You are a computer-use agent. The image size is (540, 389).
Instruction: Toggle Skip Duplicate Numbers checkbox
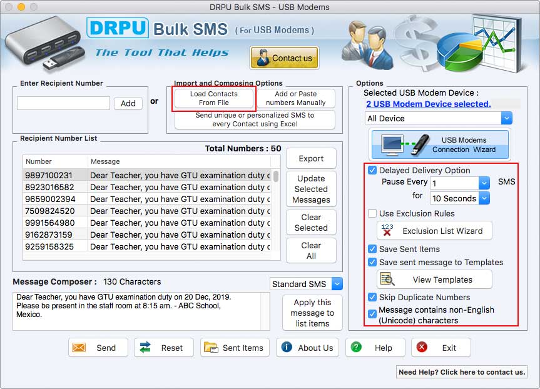coord(372,297)
